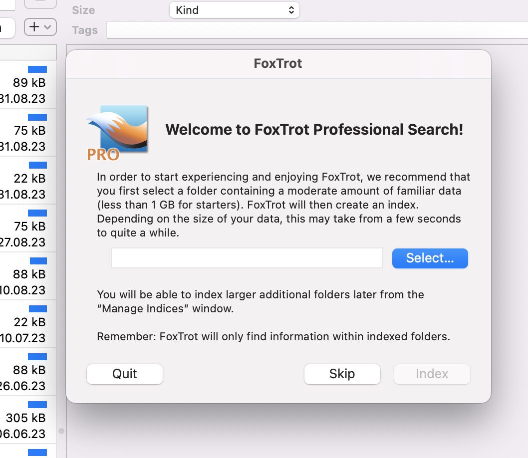
Task: Click the grayed-out Index button
Action: [x=432, y=374]
